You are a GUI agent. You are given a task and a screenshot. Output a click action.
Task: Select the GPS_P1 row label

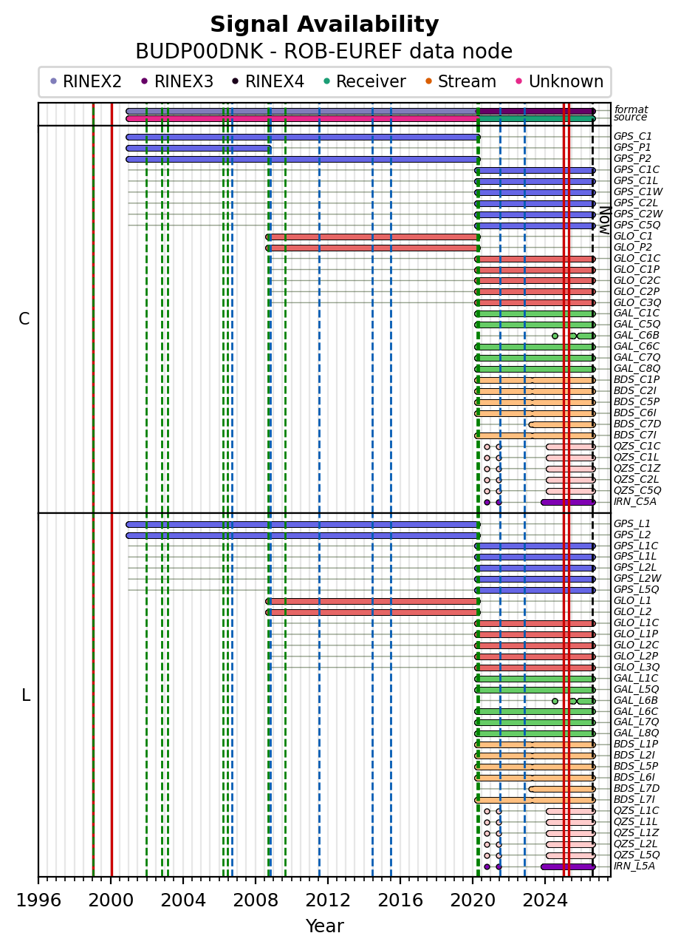tap(633, 147)
